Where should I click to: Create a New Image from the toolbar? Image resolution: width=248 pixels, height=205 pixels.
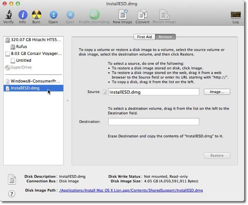pyautogui.click(x=123, y=15)
